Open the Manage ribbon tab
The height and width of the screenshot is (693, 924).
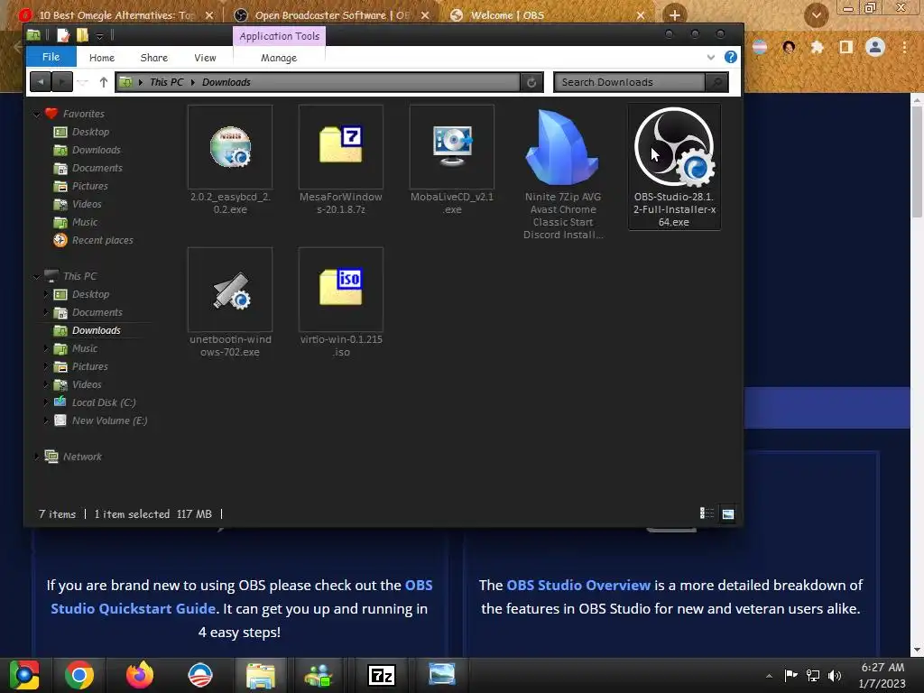tap(279, 58)
